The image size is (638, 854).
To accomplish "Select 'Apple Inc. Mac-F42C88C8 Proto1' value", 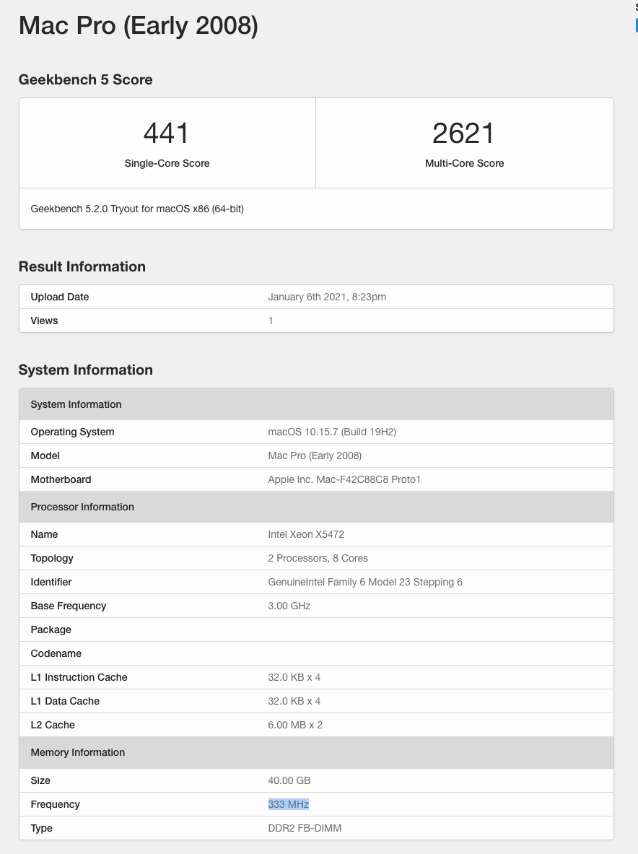I will pyautogui.click(x=344, y=480).
